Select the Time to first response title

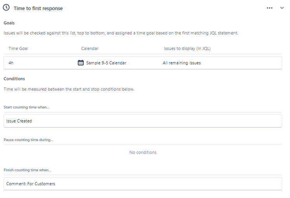[x=38, y=8]
